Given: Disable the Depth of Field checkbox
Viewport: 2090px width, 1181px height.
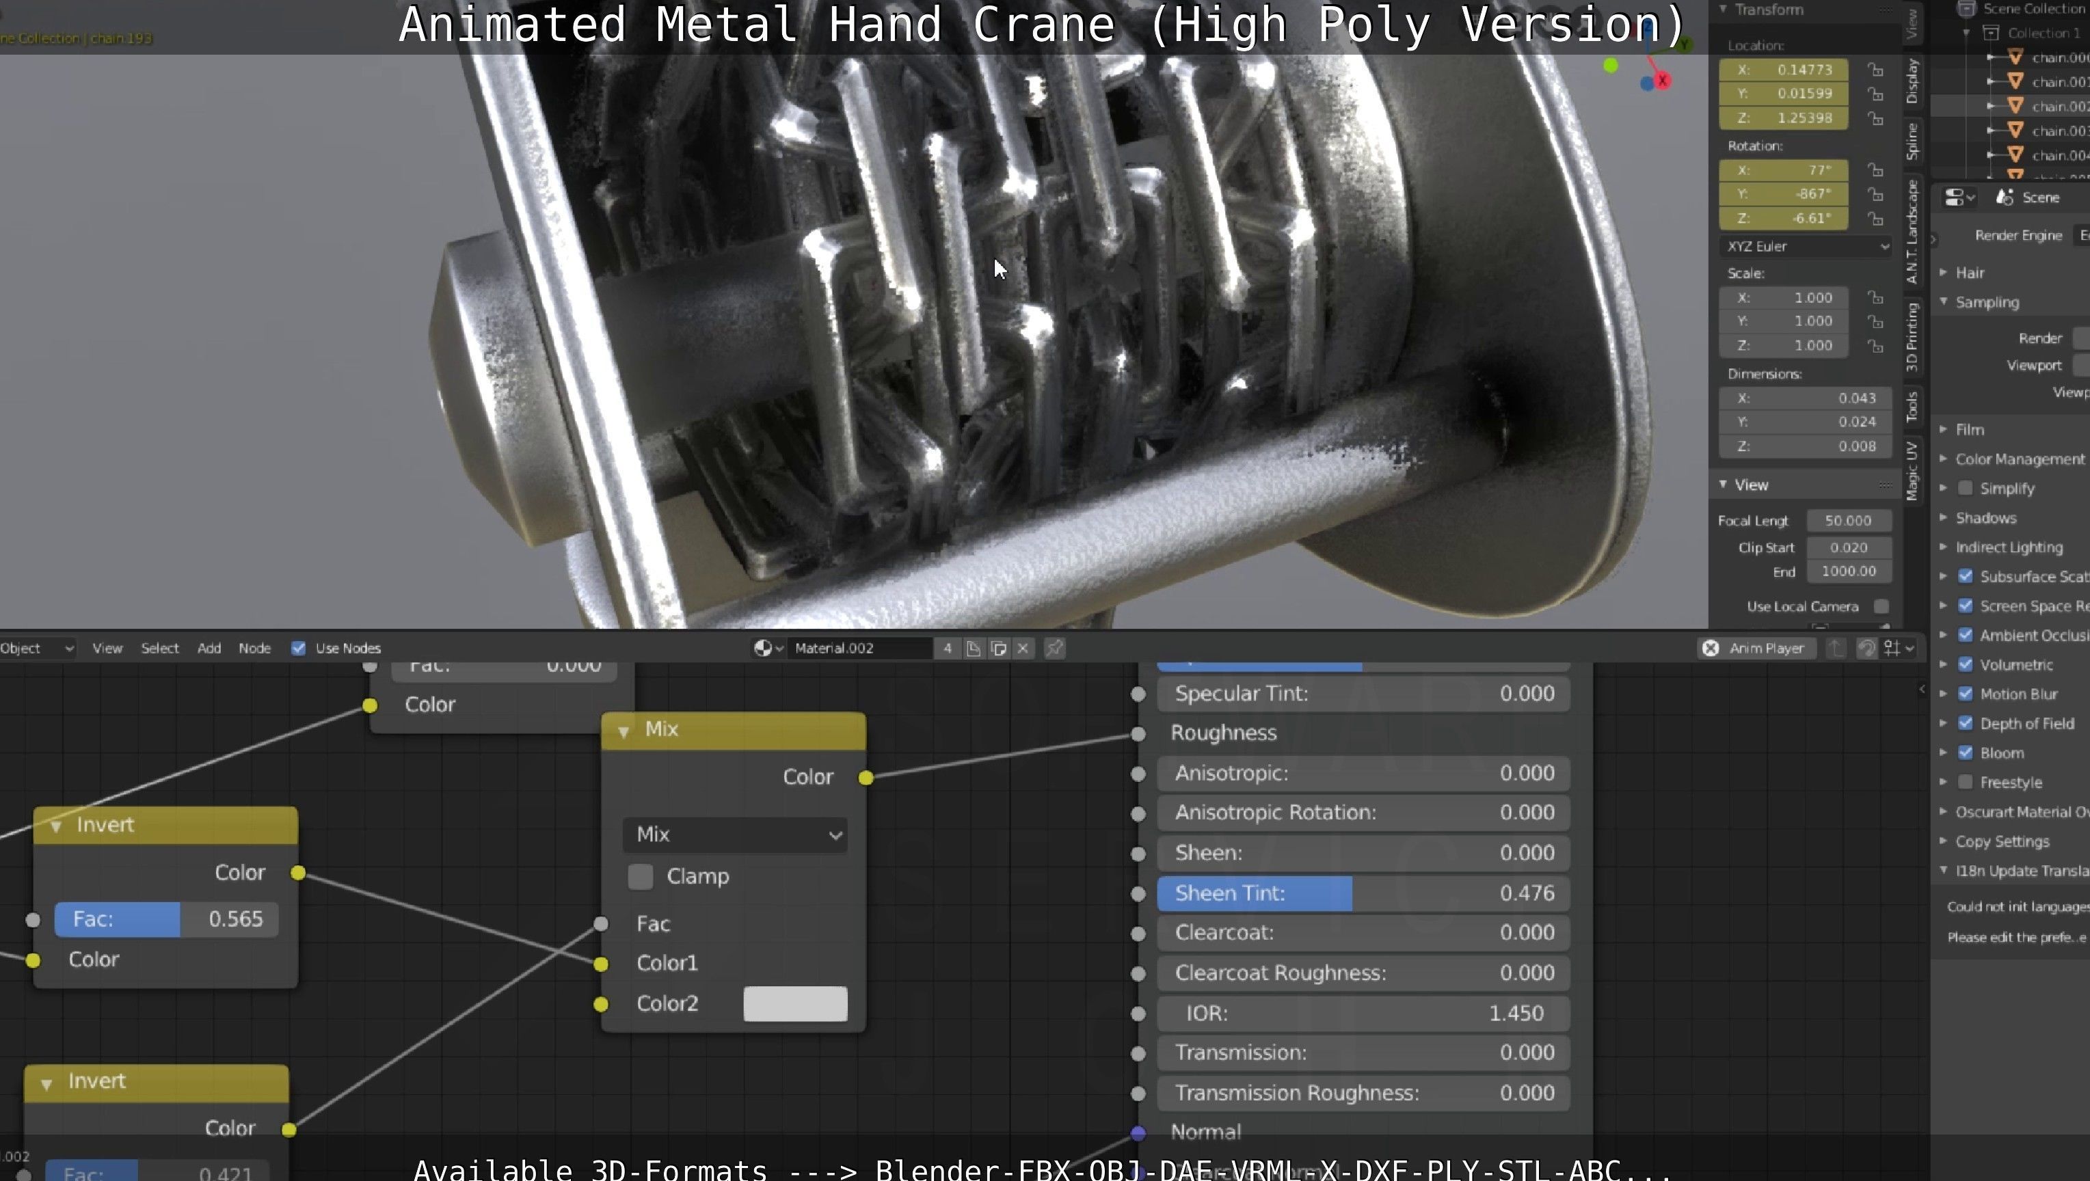Looking at the screenshot, I should 1965,724.
